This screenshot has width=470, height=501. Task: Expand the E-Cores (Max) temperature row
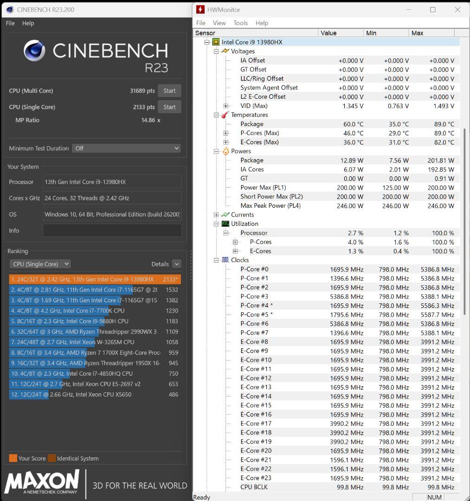(226, 142)
